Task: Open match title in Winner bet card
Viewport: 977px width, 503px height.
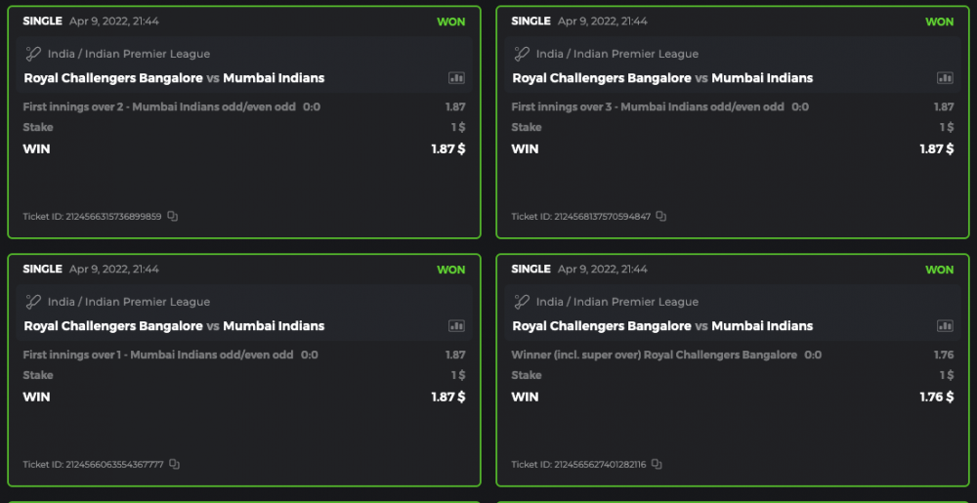Action: [662, 326]
